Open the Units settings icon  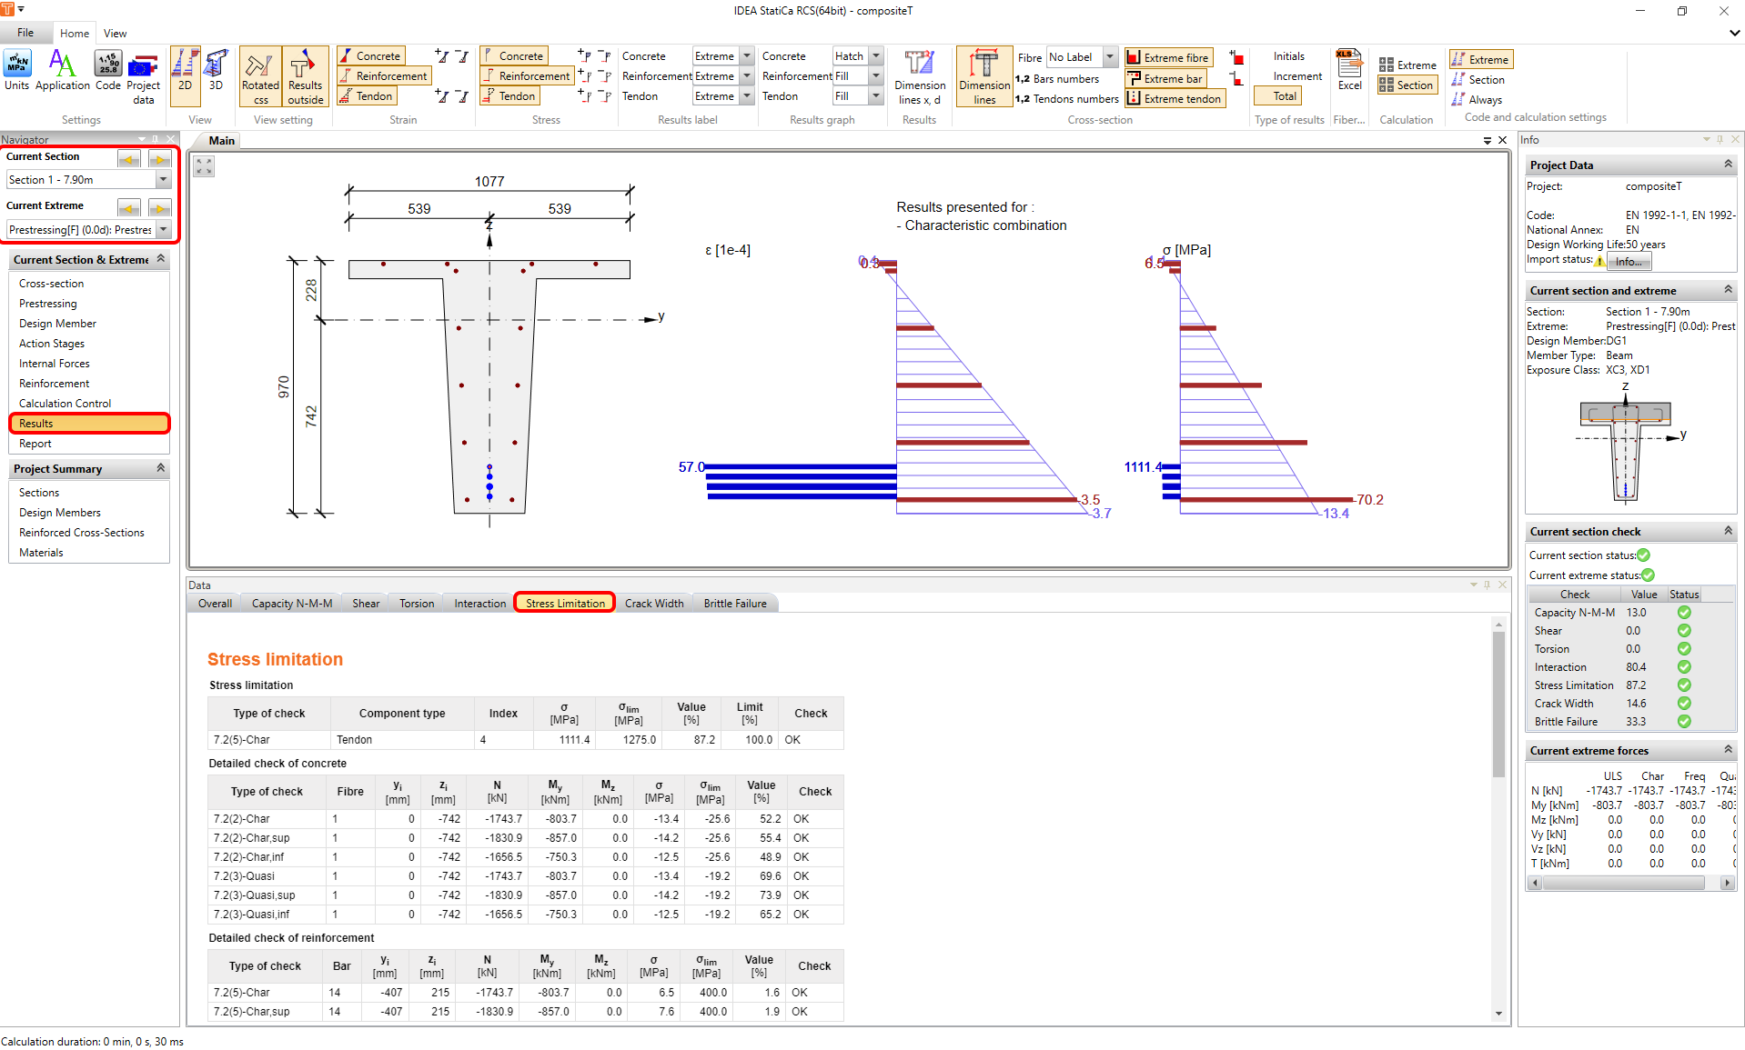click(16, 71)
